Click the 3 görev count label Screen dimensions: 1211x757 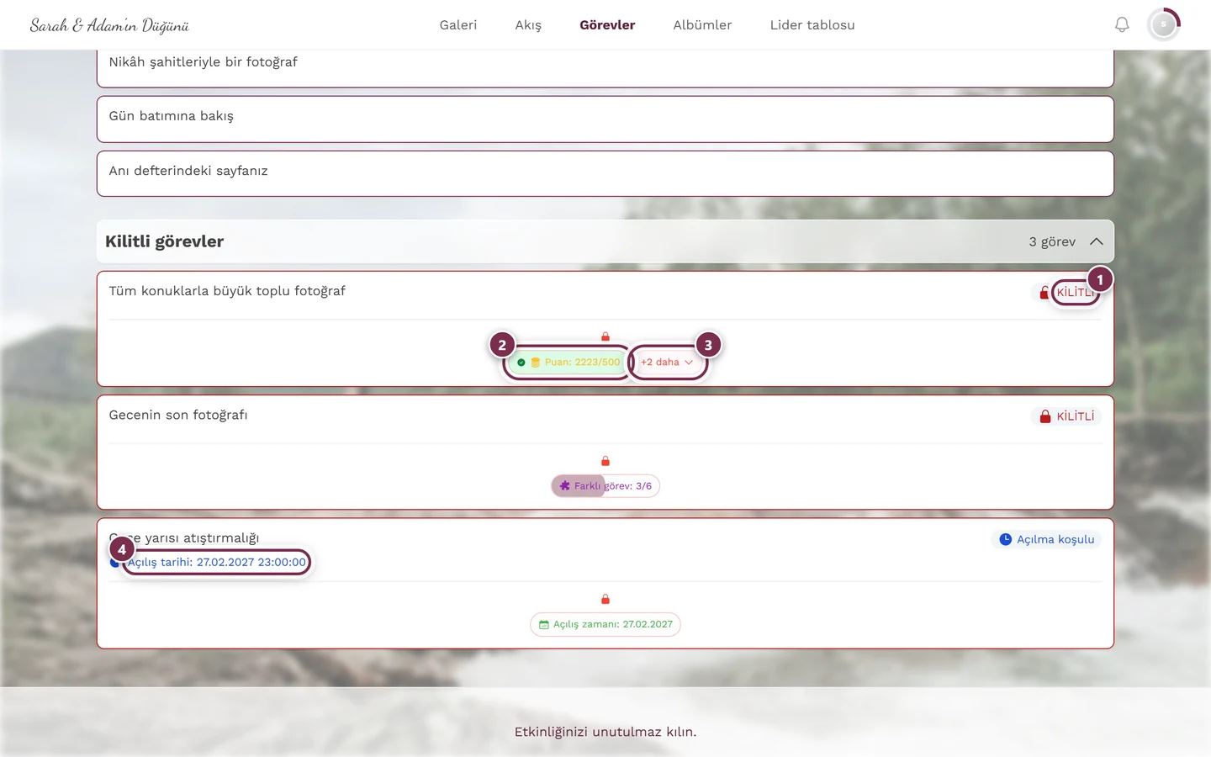tap(1052, 241)
